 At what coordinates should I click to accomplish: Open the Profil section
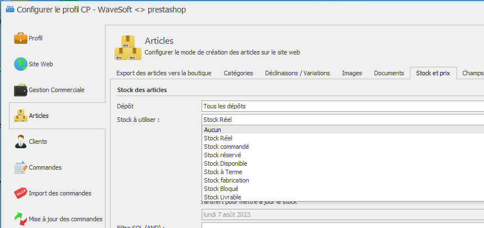tap(35, 38)
